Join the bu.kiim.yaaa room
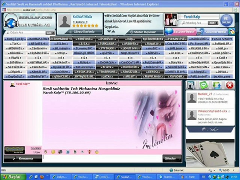The image size is (240, 180). point(222,76)
